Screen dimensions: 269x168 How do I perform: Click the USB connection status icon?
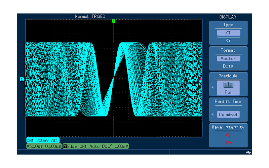click(x=248, y=152)
